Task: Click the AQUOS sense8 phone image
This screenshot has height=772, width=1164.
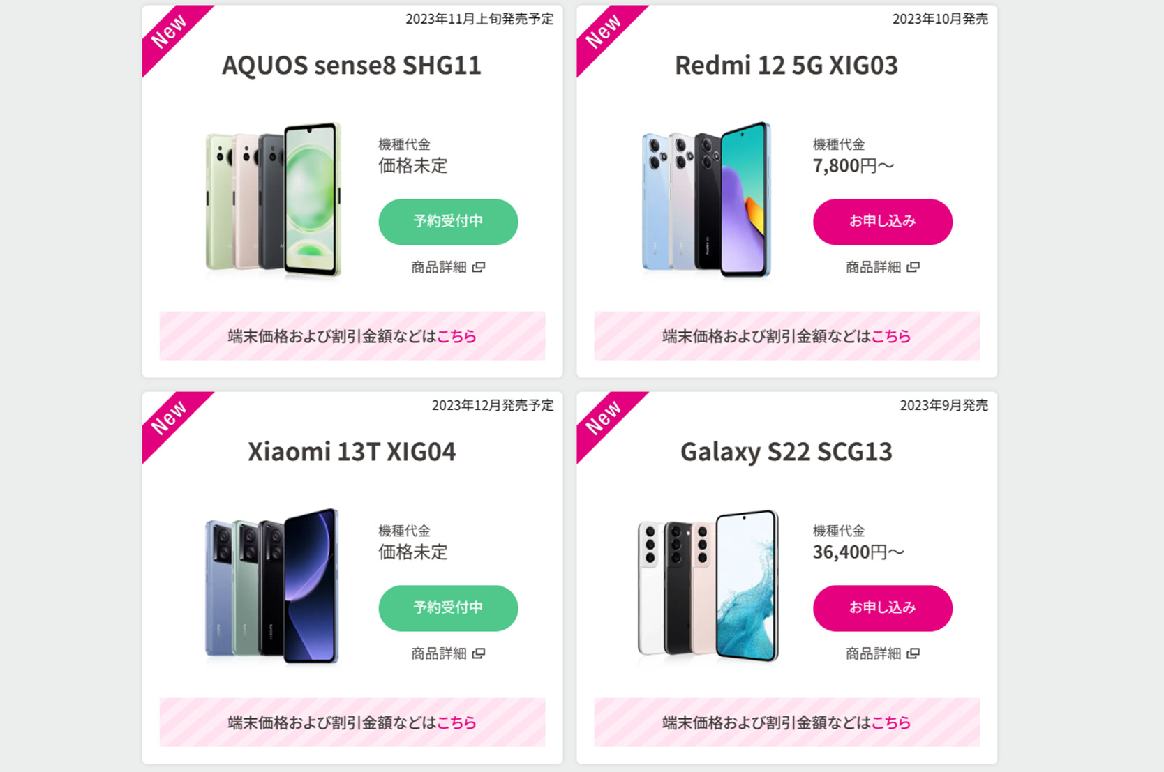Action: coord(274,200)
